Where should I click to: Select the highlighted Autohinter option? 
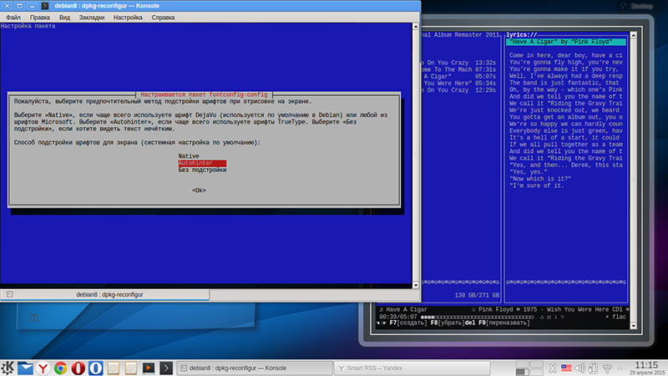[x=202, y=163]
